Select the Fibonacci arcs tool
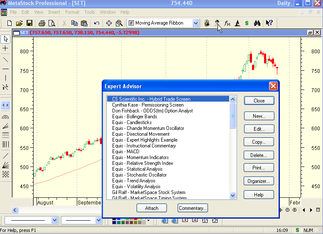The image size is (323, 234). (x=5, y=117)
